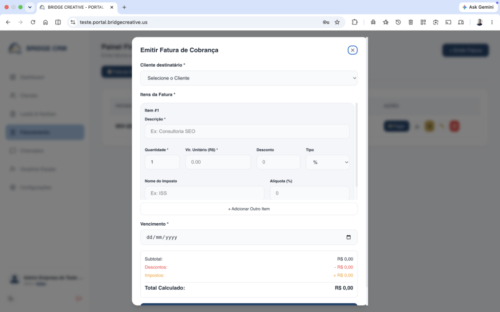Click the orange Impostos: label

click(x=155, y=275)
